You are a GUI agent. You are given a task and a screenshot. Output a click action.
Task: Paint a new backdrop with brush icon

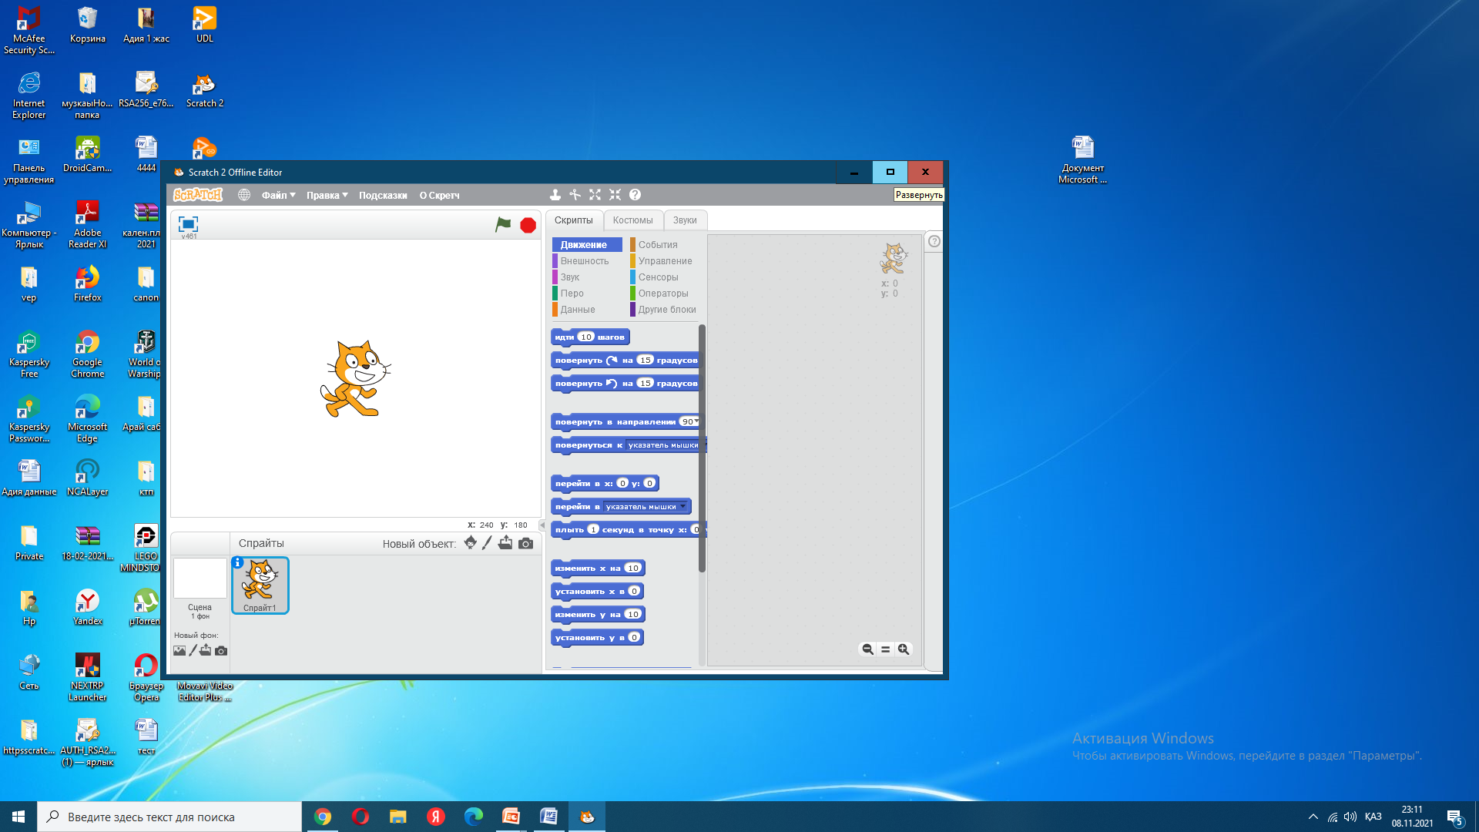coord(193,650)
